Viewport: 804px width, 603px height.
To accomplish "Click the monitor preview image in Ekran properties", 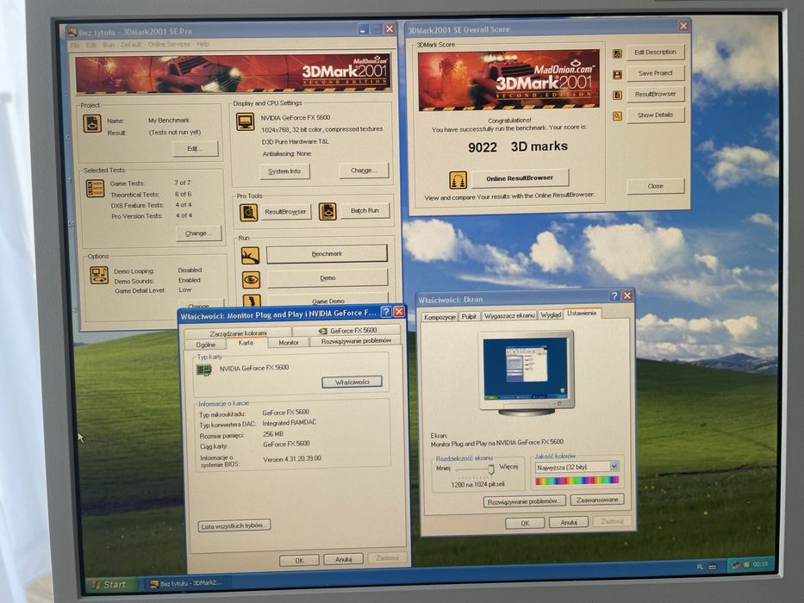I will coord(526,373).
